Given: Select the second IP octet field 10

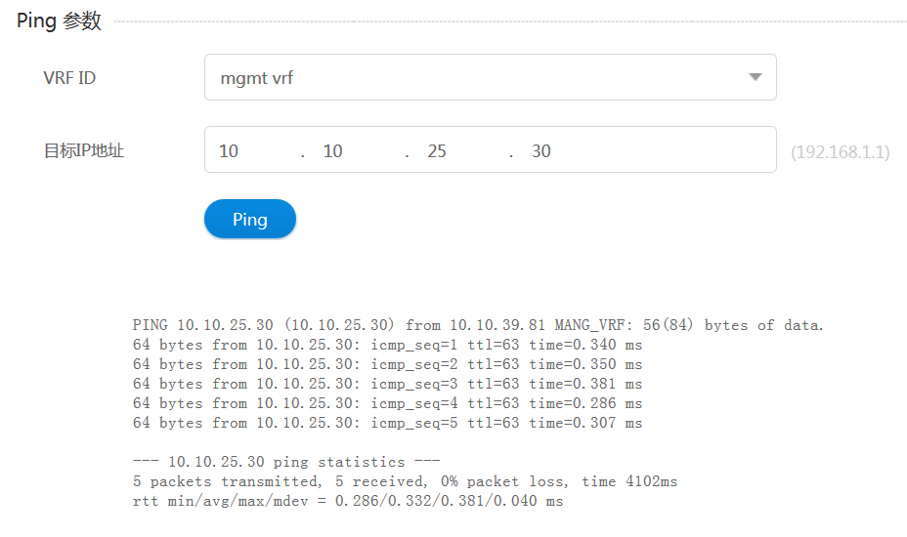Looking at the screenshot, I should click(359, 151).
